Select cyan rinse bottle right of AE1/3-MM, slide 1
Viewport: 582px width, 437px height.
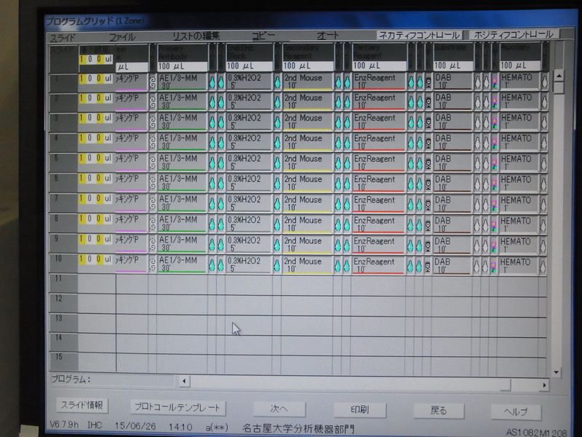212,82
